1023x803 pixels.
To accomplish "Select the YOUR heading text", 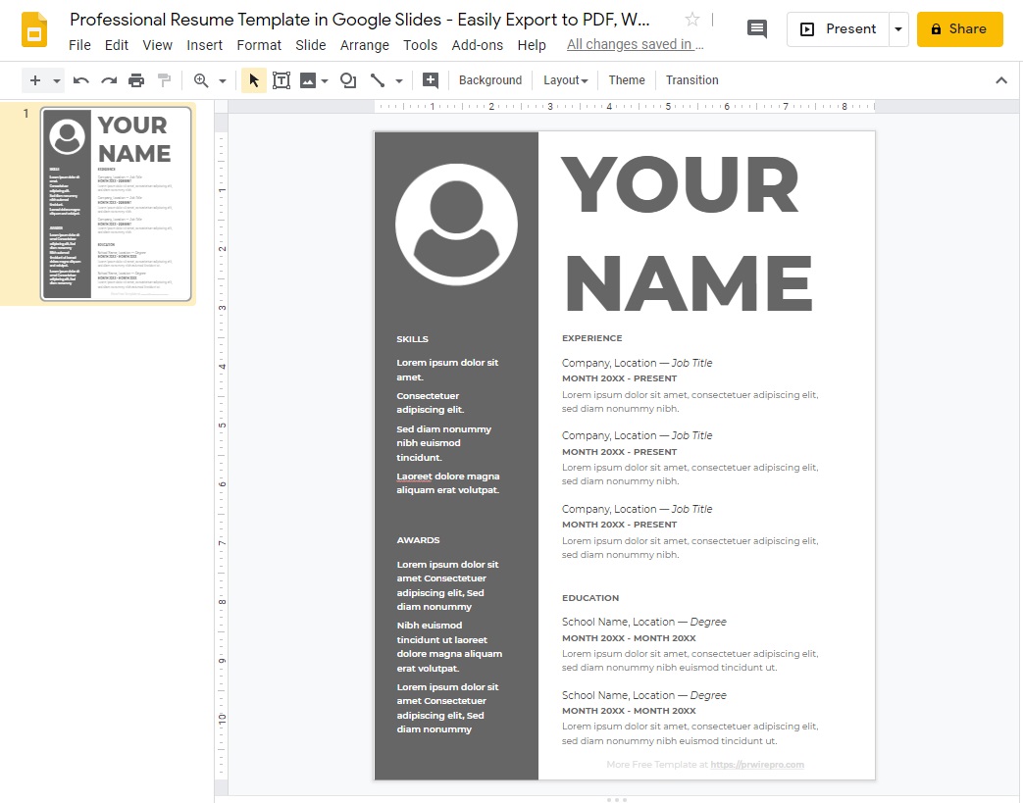I will [679, 184].
